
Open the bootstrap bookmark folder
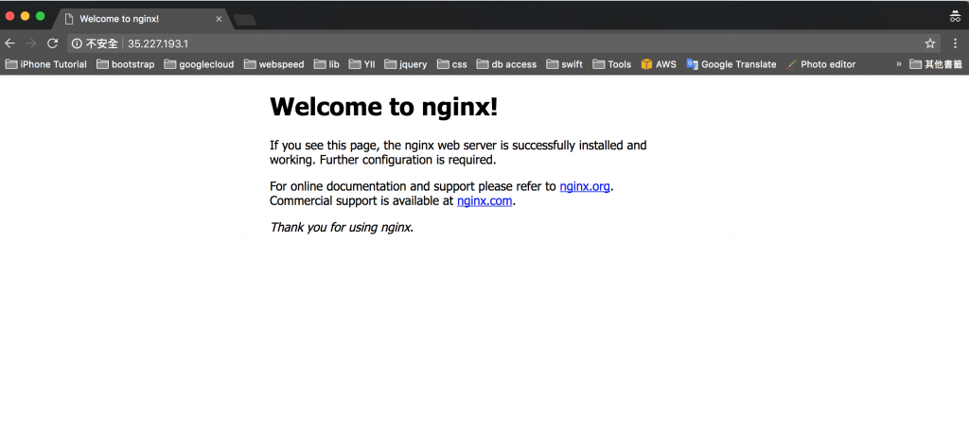pyautogui.click(x=126, y=64)
